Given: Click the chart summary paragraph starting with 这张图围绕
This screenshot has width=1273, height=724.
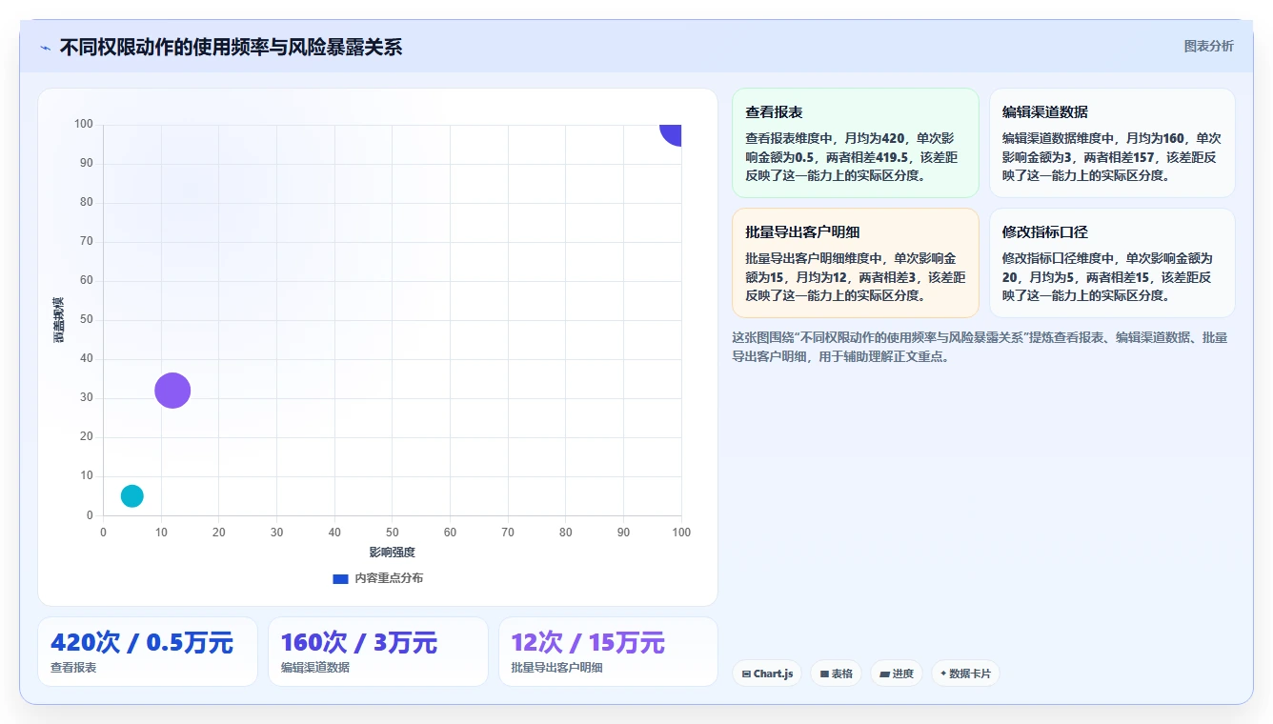Looking at the screenshot, I should [980, 347].
